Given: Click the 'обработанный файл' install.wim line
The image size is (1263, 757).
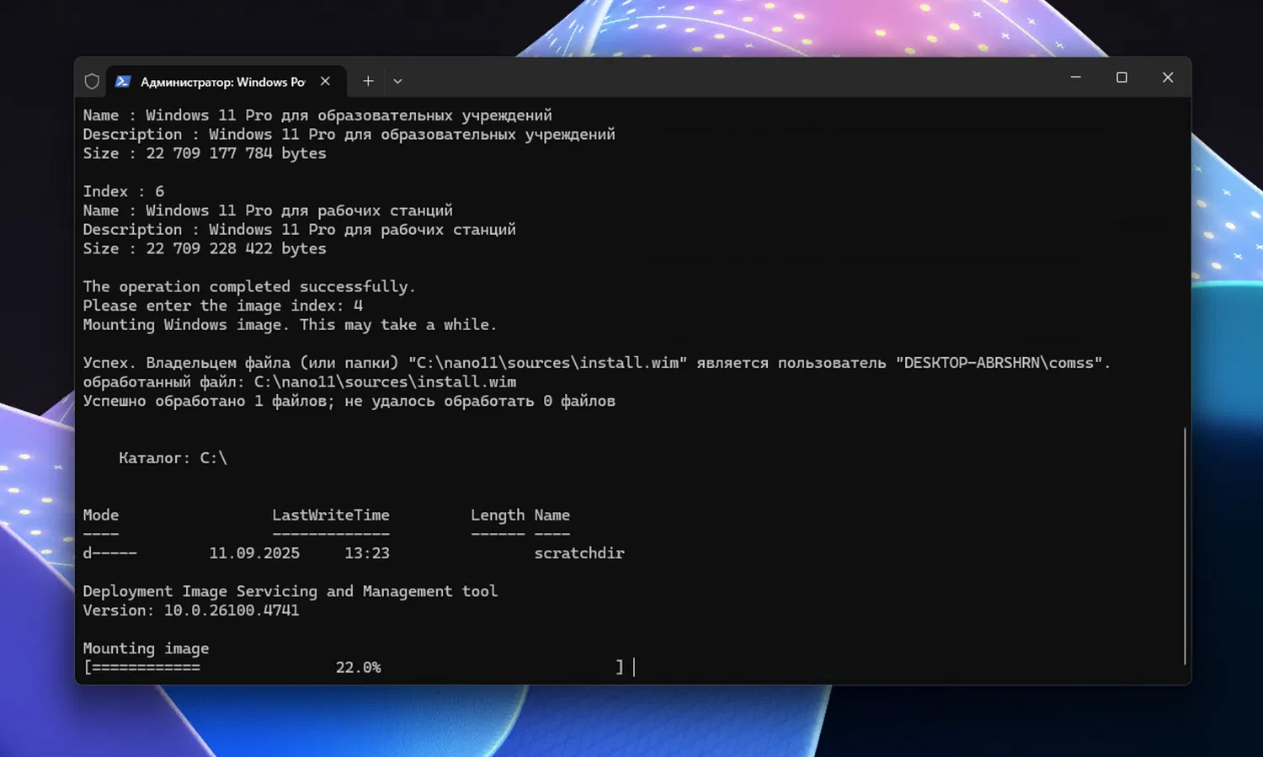Looking at the screenshot, I should tap(300, 382).
